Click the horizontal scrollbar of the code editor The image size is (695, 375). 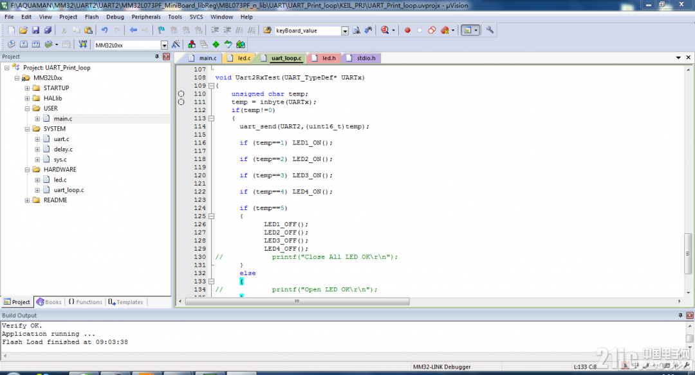[x=297, y=302]
